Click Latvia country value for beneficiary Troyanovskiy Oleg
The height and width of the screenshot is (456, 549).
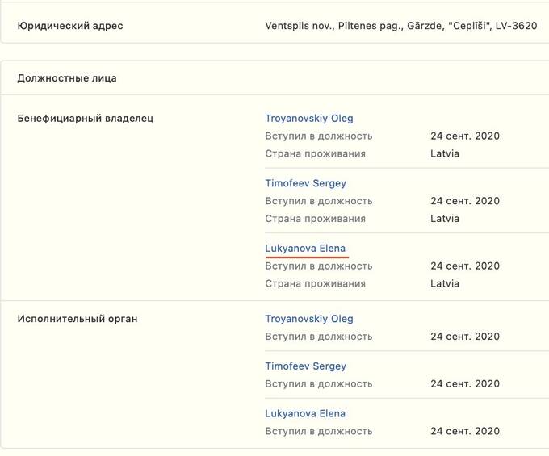[445, 153]
